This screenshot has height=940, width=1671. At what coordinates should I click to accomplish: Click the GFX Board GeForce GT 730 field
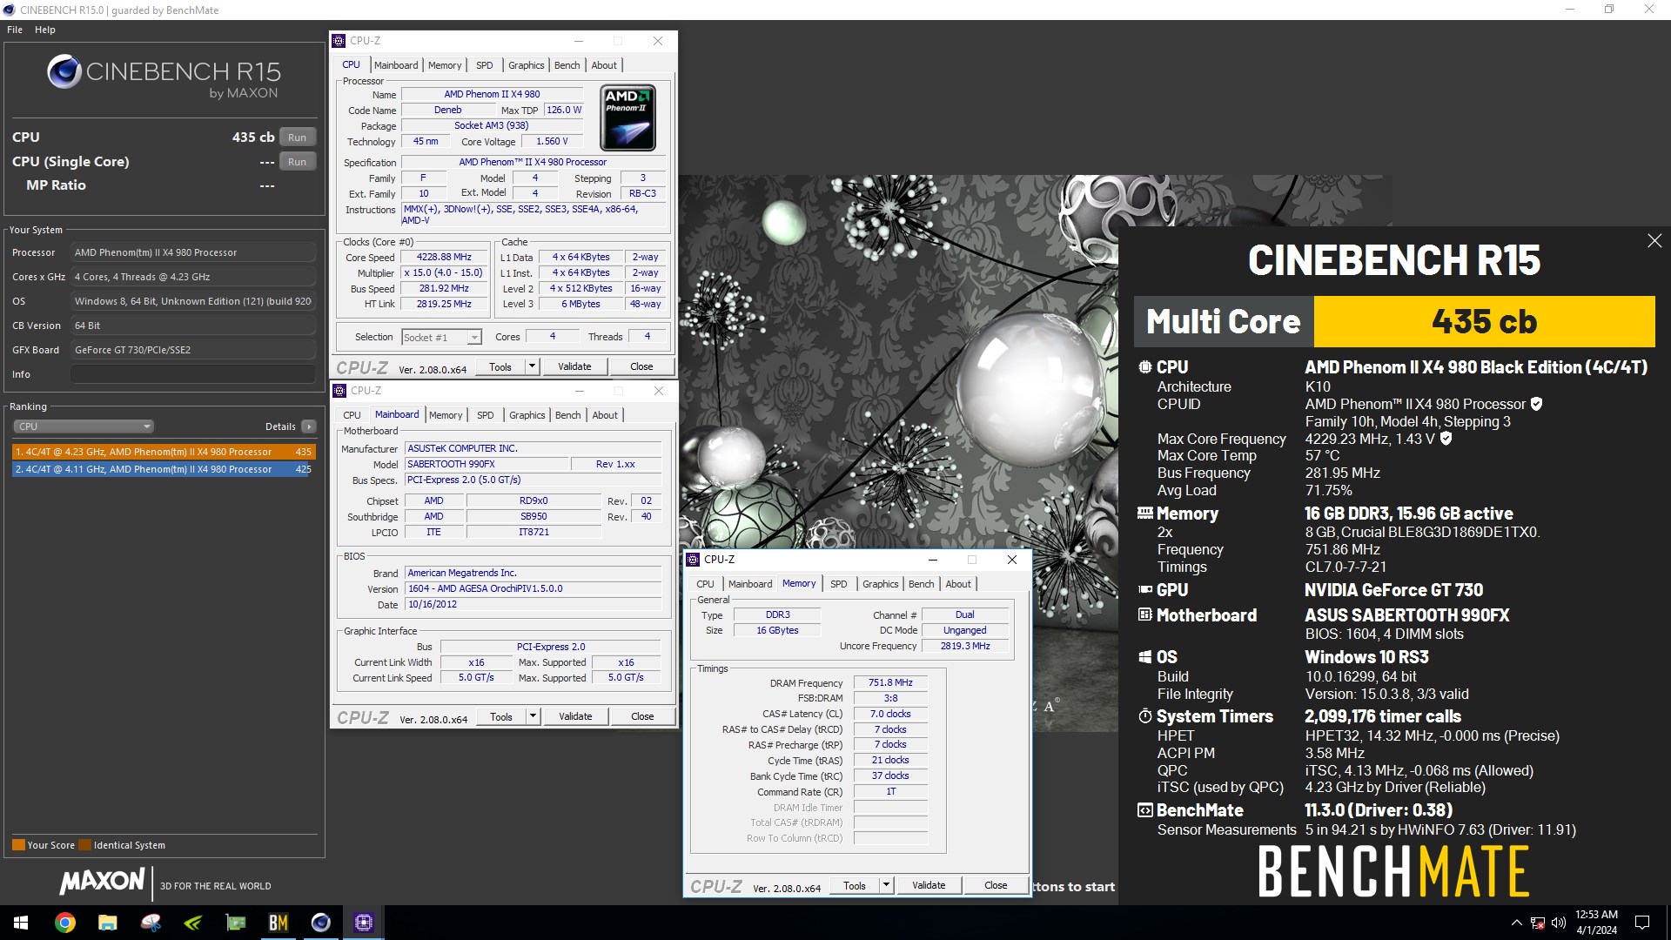[x=193, y=350]
